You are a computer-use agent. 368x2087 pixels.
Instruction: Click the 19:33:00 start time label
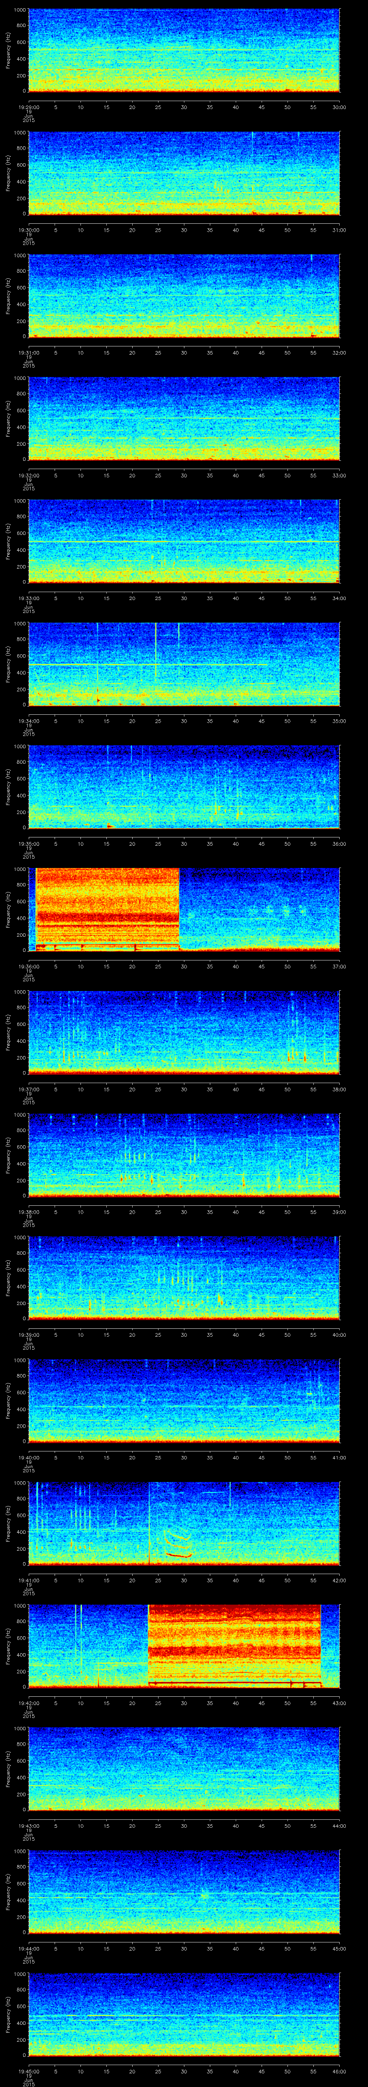click(x=28, y=598)
